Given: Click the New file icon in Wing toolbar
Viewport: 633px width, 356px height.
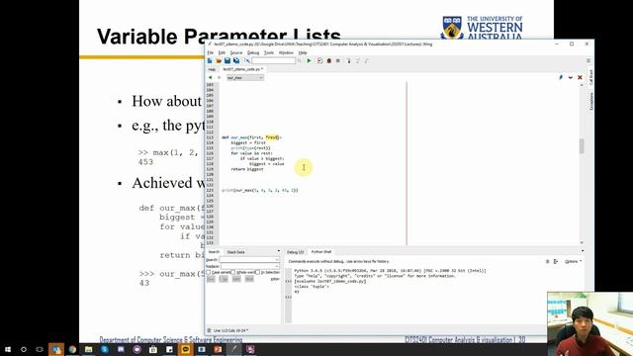Looking at the screenshot, I should pyautogui.click(x=210, y=60).
